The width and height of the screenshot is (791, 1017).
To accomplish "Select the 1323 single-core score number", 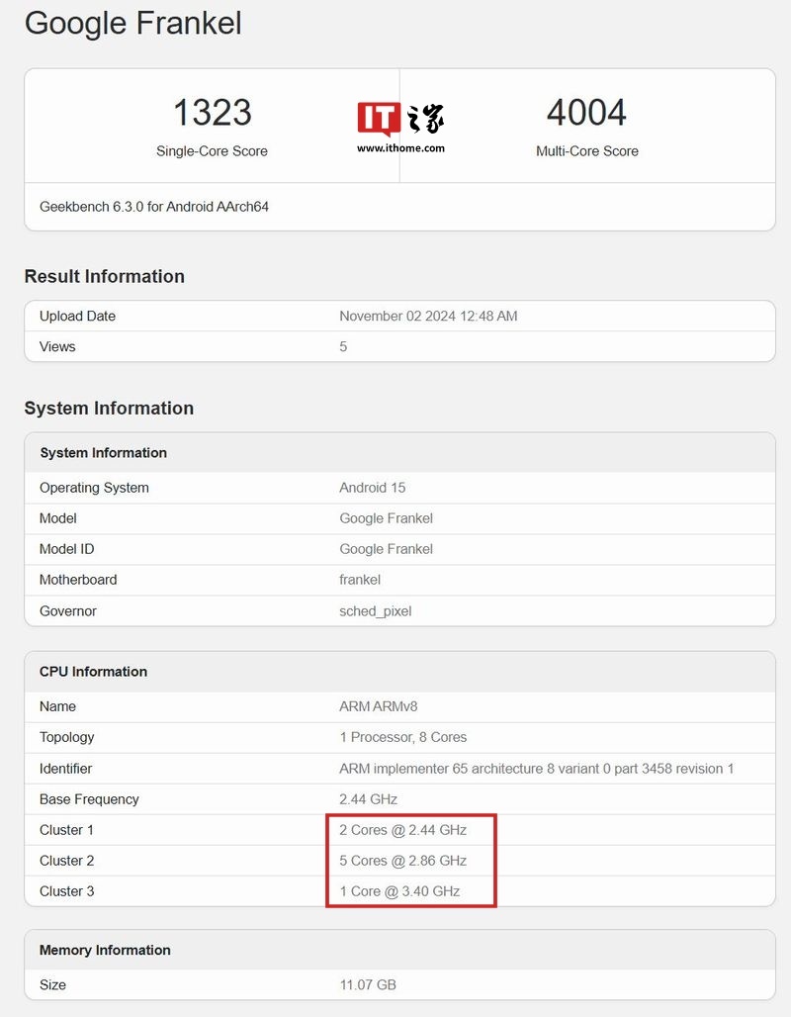I will pyautogui.click(x=212, y=113).
